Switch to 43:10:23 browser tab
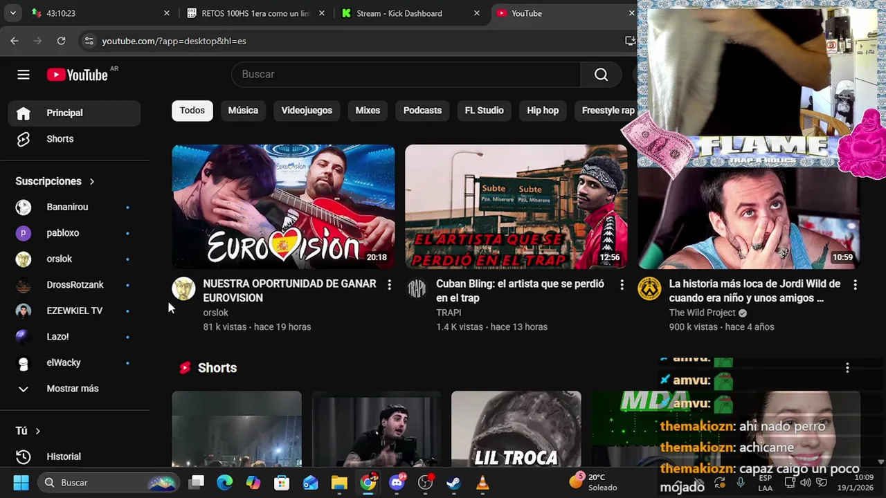Screen dimensions: 886x498 tap(100, 13)
